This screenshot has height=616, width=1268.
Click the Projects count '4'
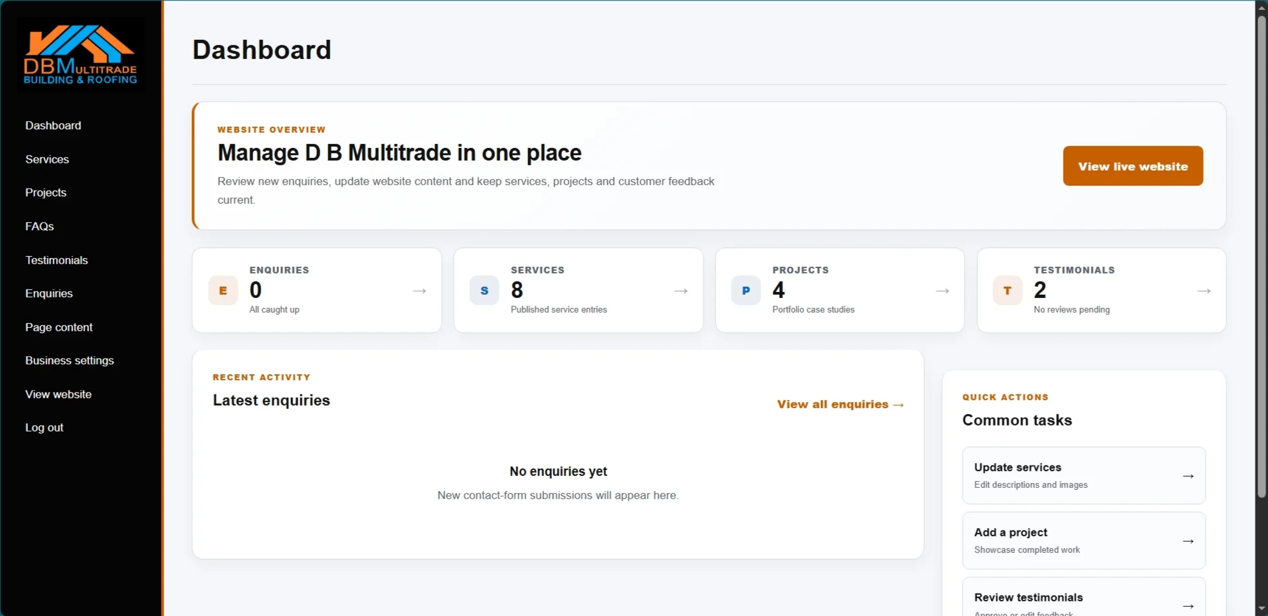coord(778,290)
